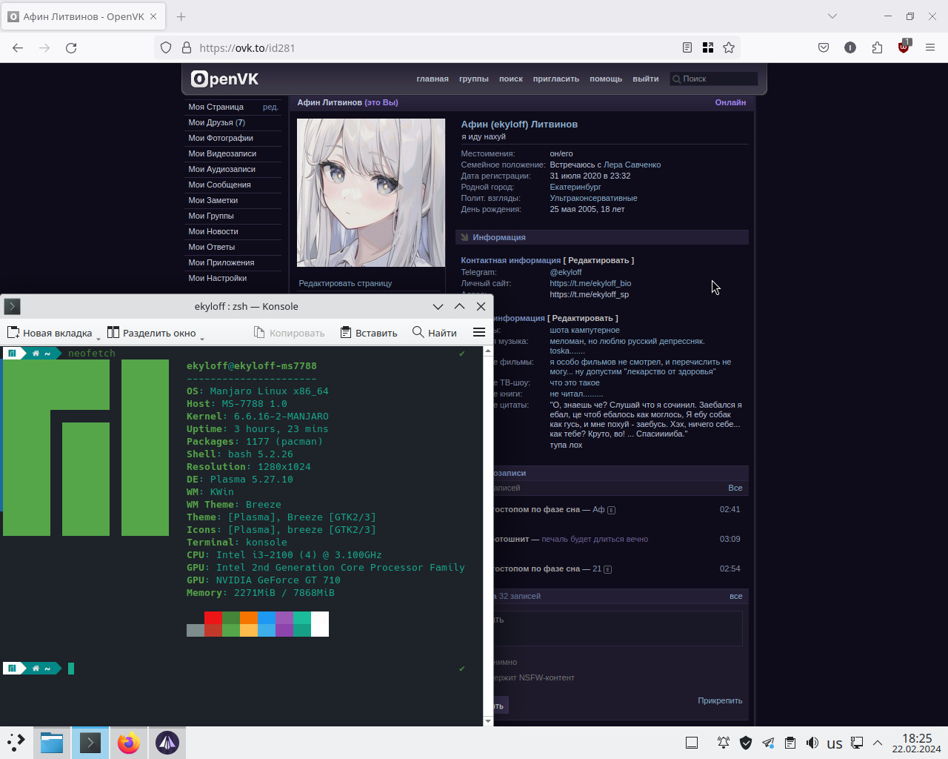This screenshot has height=759, width=948.
Task: Switch keyboard layout via 'us' indicator
Action: tap(835, 743)
